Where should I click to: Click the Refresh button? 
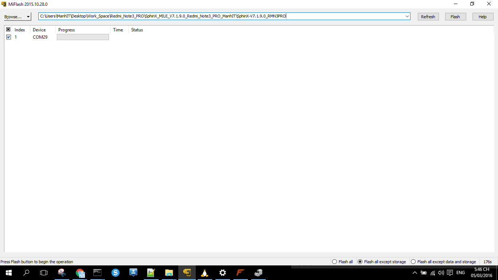coord(428,17)
